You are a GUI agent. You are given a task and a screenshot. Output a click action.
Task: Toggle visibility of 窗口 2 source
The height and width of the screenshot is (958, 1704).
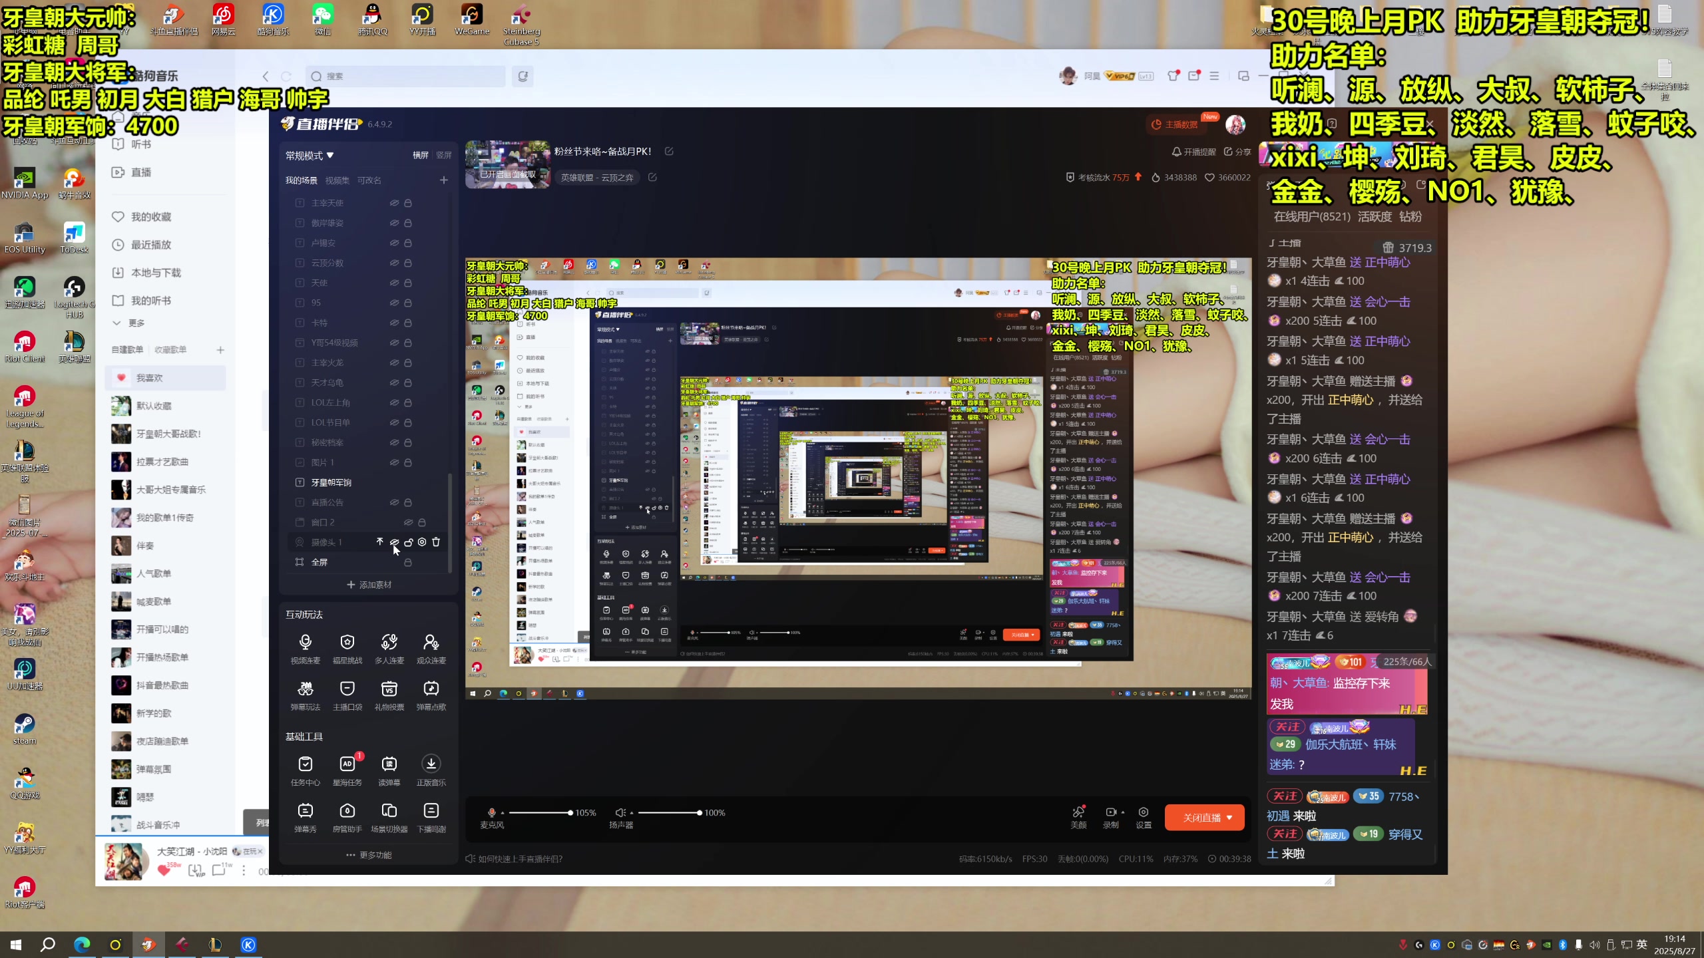408,522
